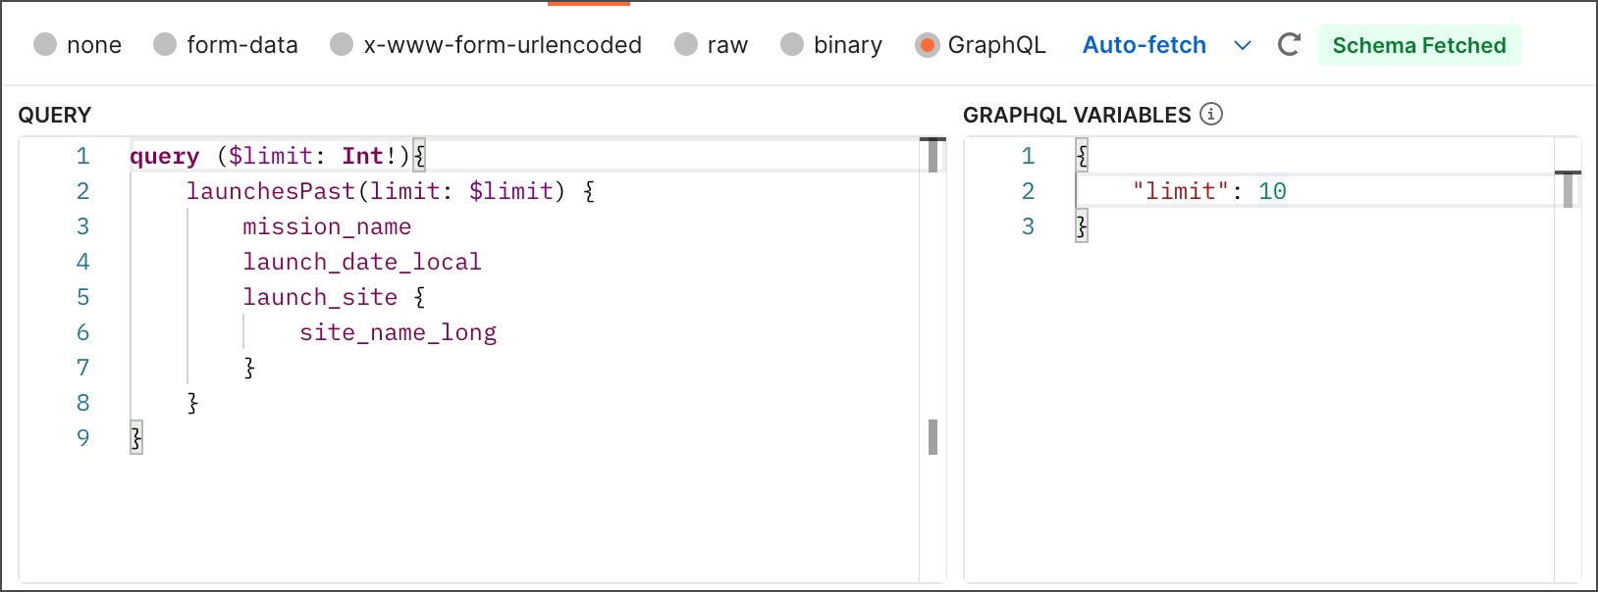Click the limit value 10 in variables
This screenshot has width=1598, height=592.
[x=1272, y=191]
